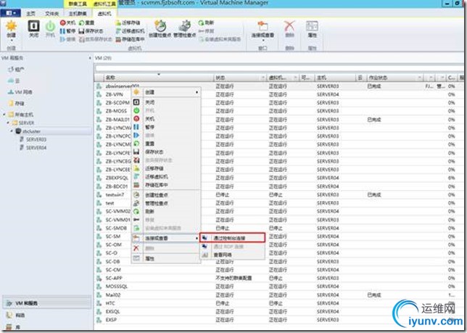Open the blue application menu button

11,13
